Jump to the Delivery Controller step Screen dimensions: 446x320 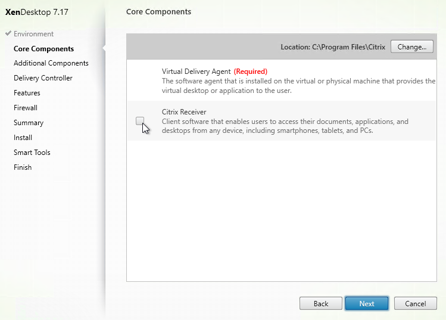click(43, 78)
